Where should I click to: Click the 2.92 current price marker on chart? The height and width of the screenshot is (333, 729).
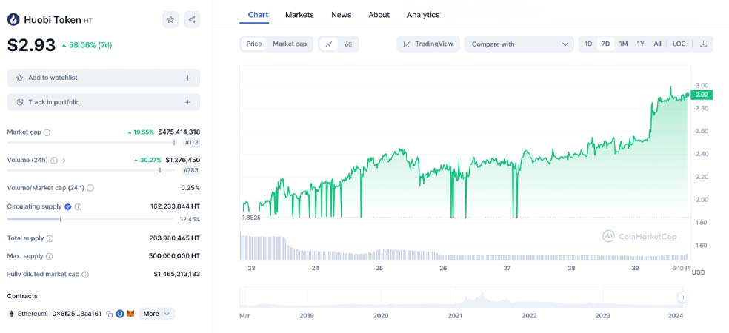(x=701, y=95)
